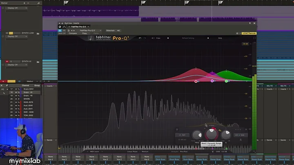This screenshot has height=165, width=294.
Task: Toggle FabFilter full screen mode
Action: tap(254, 38)
